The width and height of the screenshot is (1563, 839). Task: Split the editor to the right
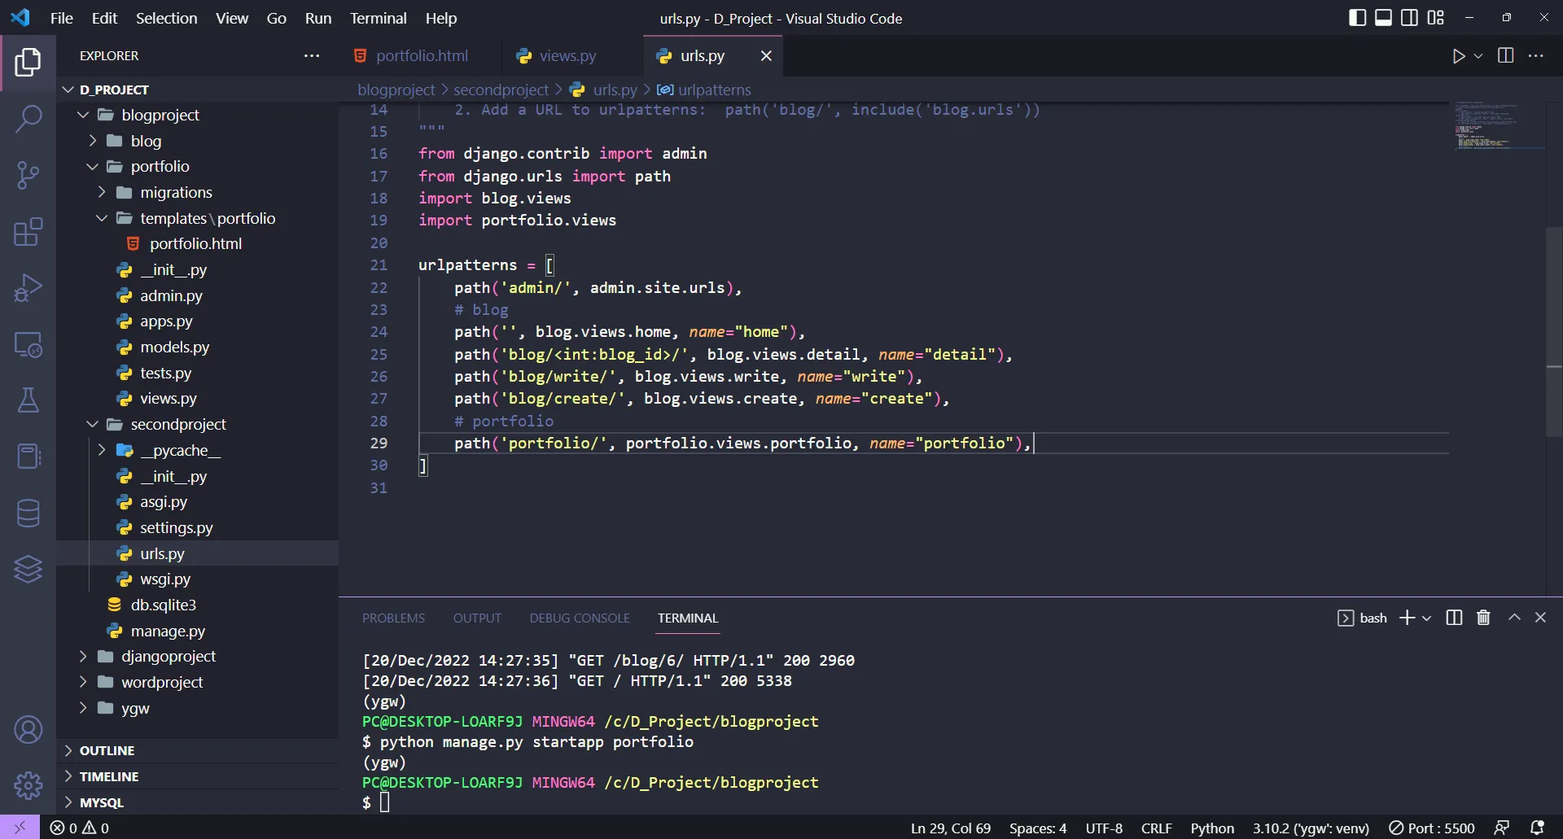pyautogui.click(x=1505, y=56)
